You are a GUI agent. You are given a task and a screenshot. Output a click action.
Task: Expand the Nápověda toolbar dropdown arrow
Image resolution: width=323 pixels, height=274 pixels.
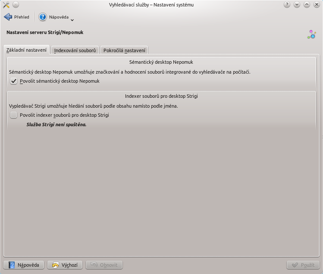click(x=72, y=20)
